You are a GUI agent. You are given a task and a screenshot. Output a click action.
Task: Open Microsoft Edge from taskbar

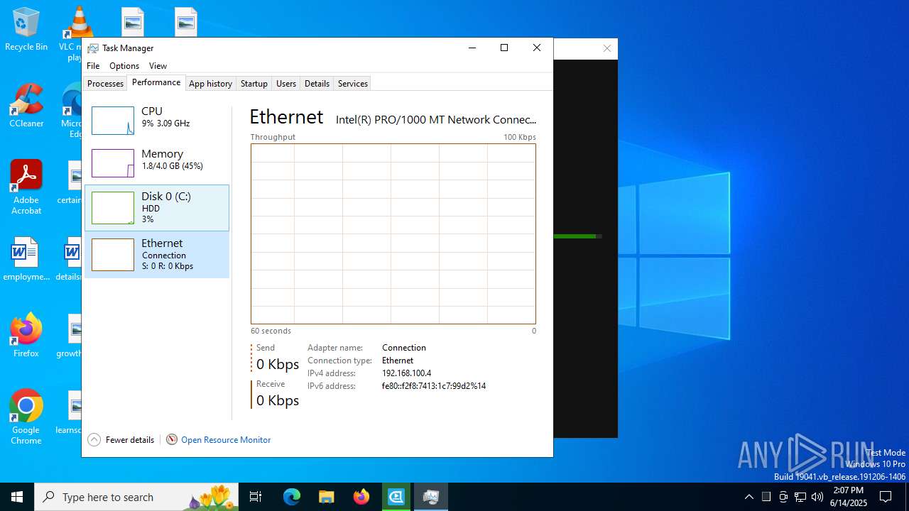[292, 497]
